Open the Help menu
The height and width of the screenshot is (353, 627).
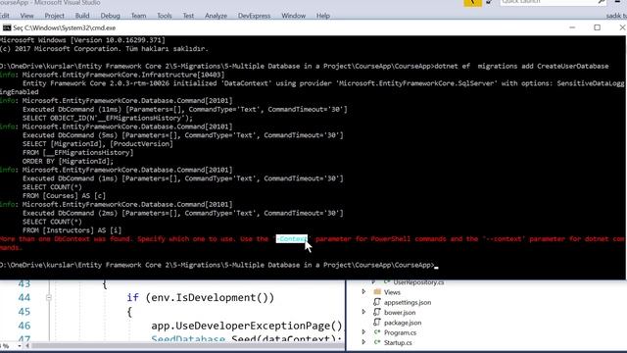pos(322,16)
